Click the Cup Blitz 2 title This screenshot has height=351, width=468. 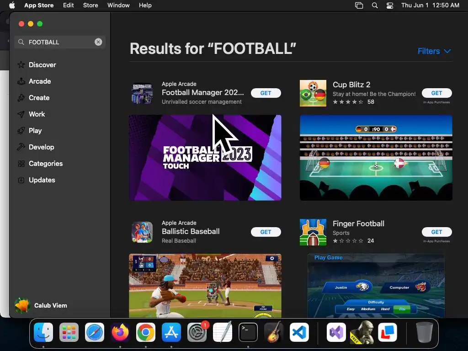[351, 85]
